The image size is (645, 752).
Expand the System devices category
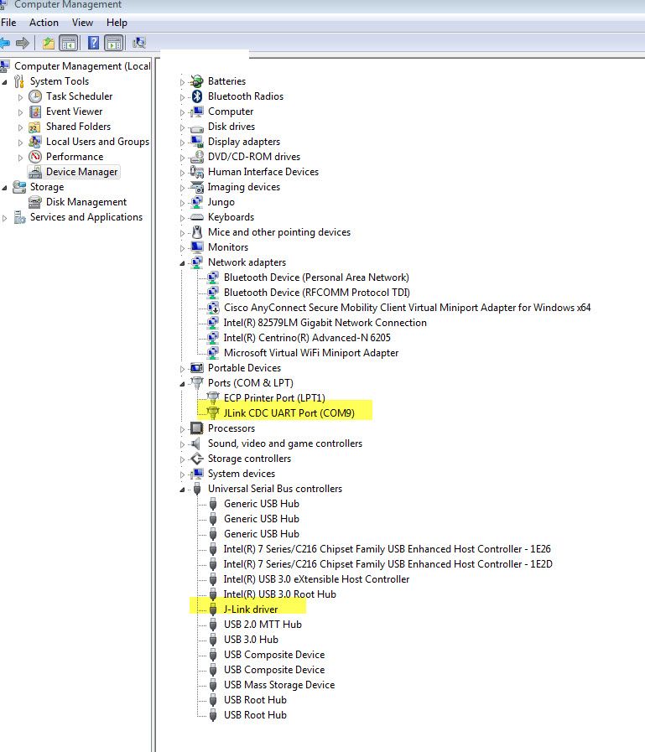click(x=182, y=475)
